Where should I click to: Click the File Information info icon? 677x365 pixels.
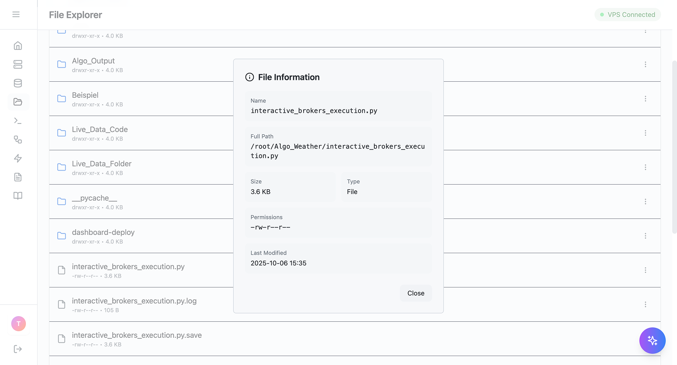249,77
